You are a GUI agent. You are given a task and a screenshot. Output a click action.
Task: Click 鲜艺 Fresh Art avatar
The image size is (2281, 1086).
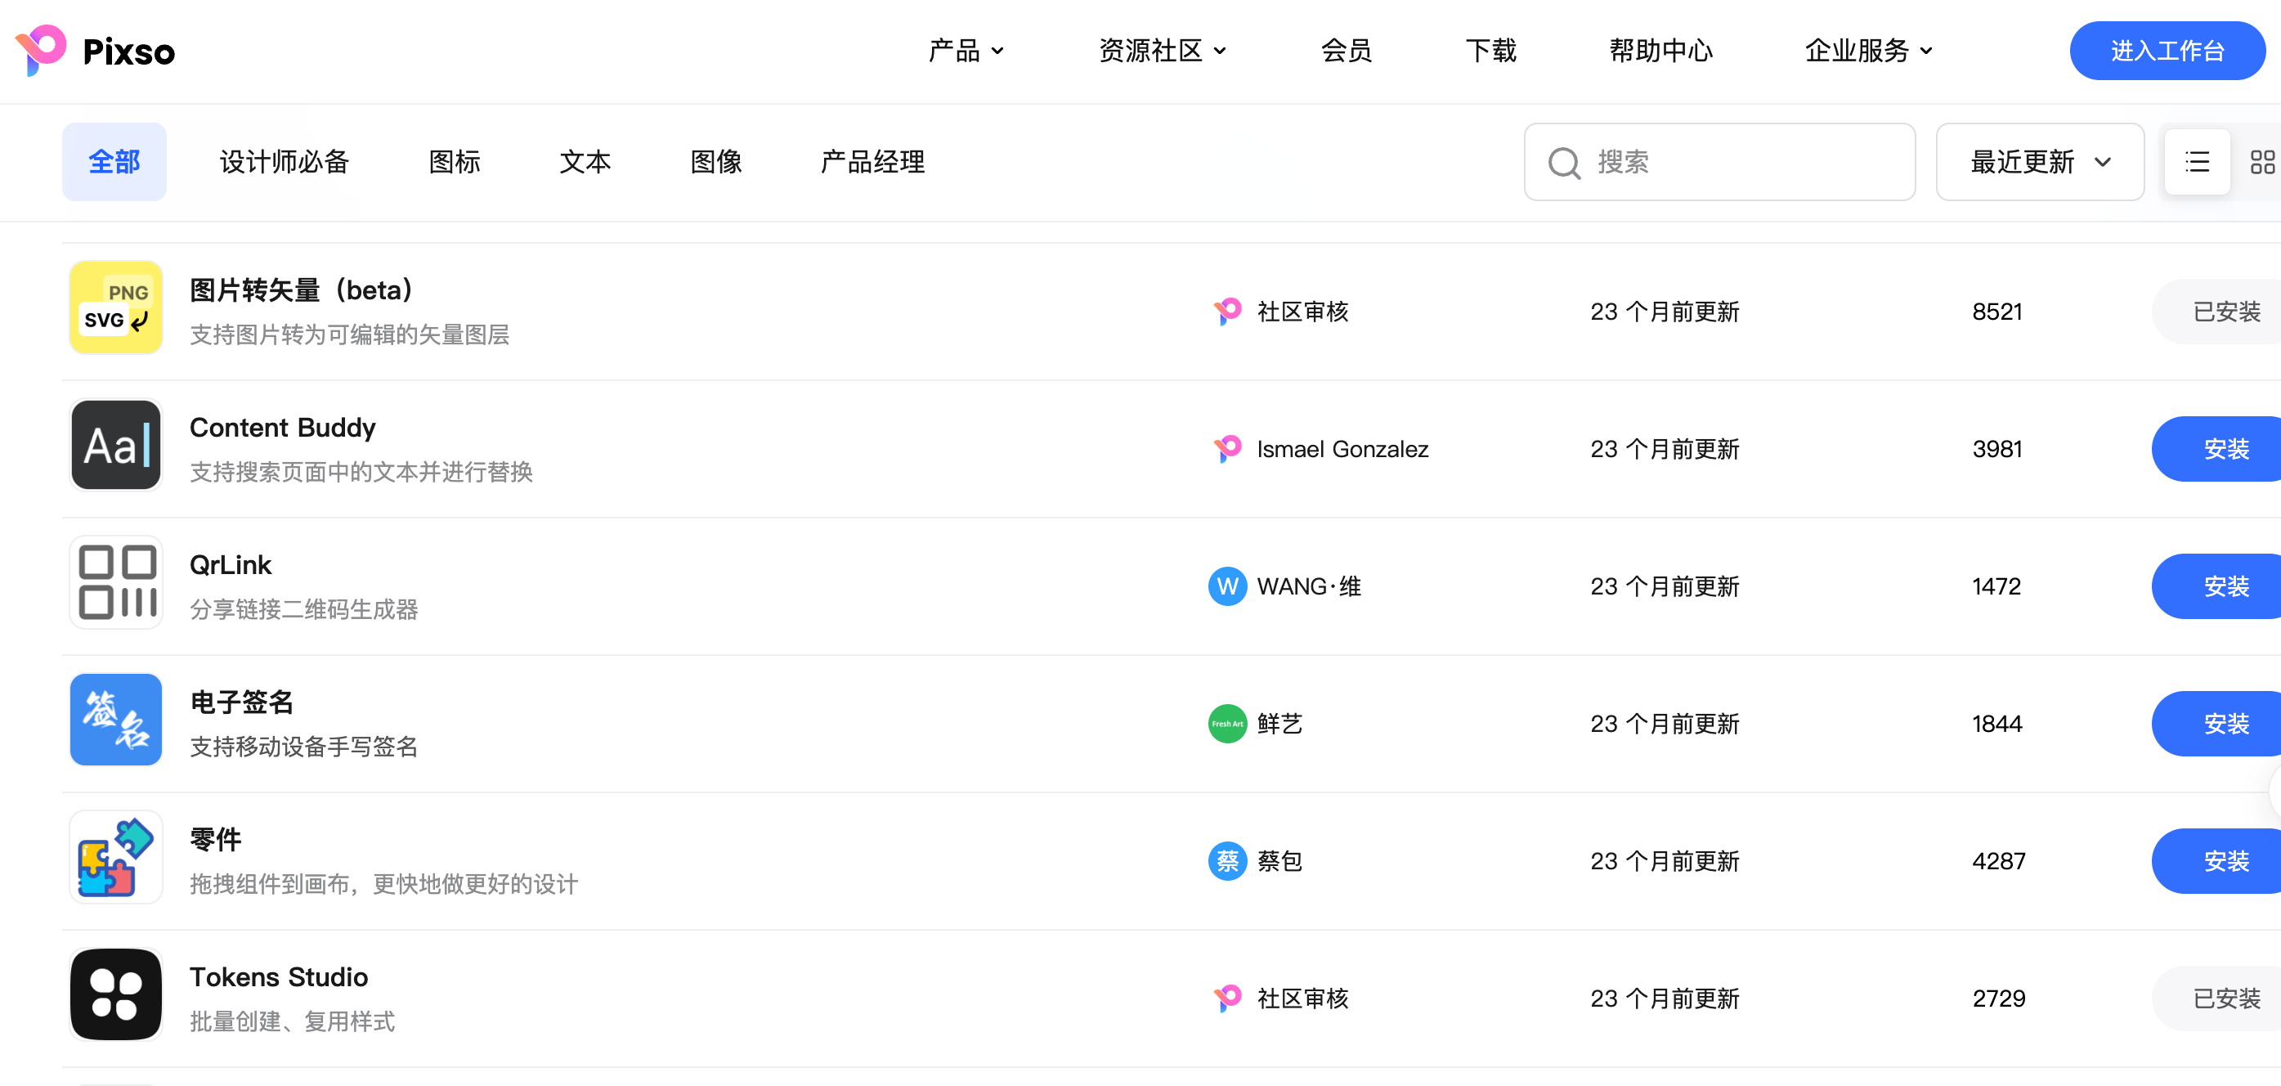[1227, 724]
